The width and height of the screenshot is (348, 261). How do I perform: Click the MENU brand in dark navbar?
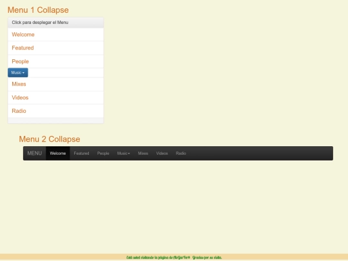point(34,153)
